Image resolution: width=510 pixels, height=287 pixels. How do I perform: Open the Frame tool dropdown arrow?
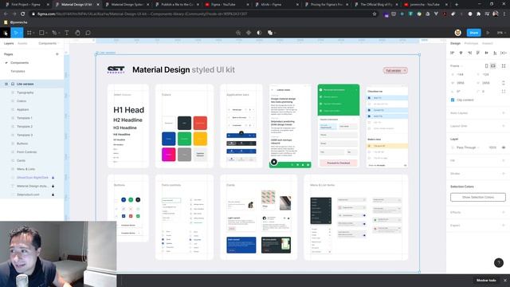coord(33,33)
